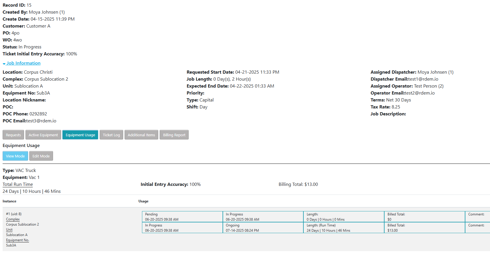Viewport: 490px width, 254px height.
Task: Click the Billed Total $13.00 cell
Action: [x=425, y=228]
